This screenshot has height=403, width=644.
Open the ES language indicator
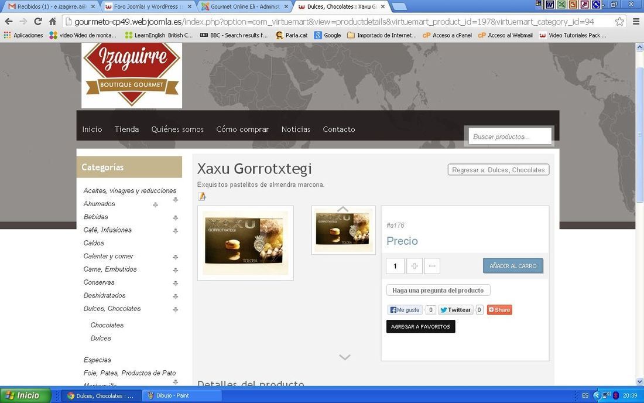[x=585, y=395]
